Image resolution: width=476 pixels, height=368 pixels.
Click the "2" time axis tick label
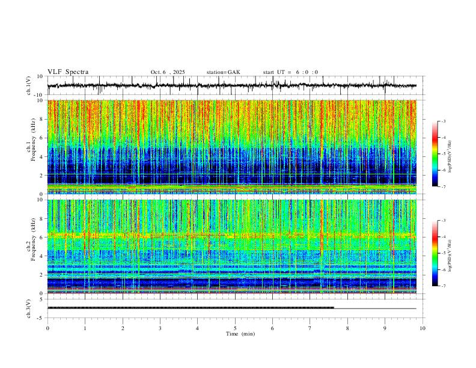tap(123, 328)
